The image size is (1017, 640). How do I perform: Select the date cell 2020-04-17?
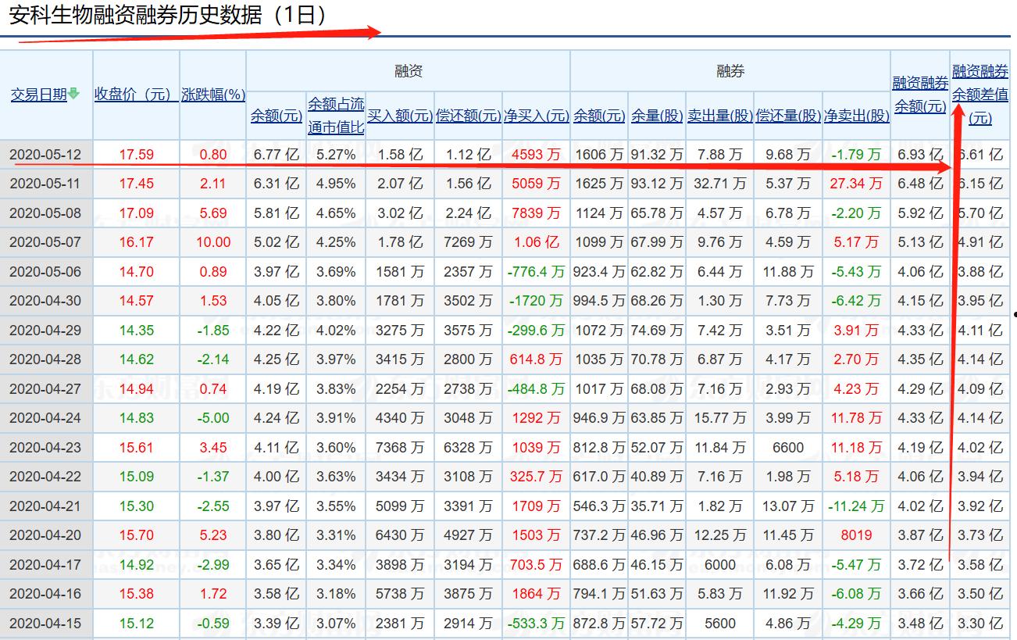[x=45, y=565]
